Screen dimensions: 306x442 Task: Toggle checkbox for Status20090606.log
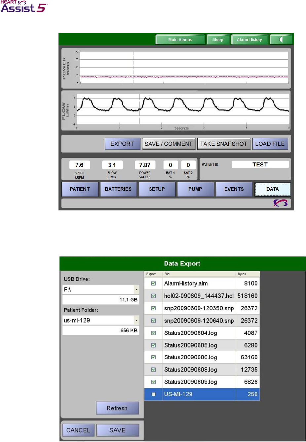(x=153, y=357)
